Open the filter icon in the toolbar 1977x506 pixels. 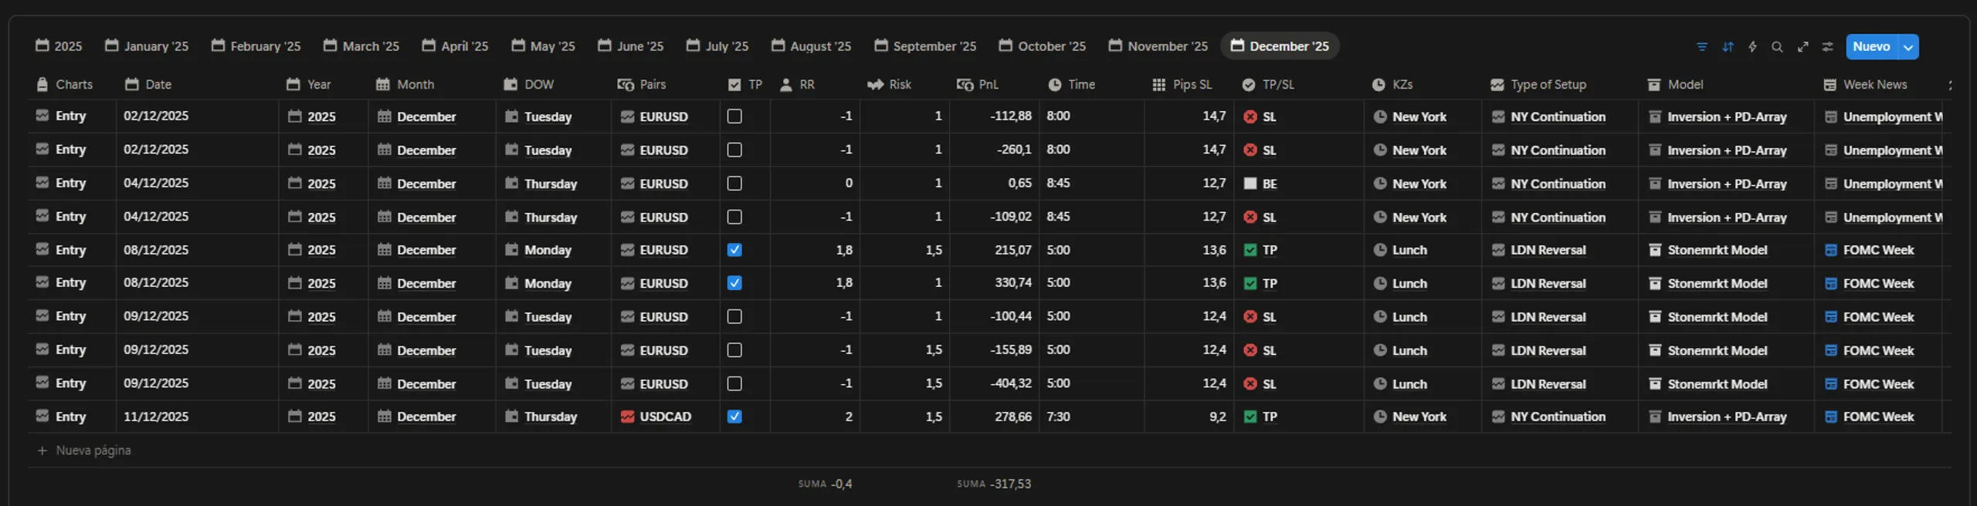pos(1701,46)
